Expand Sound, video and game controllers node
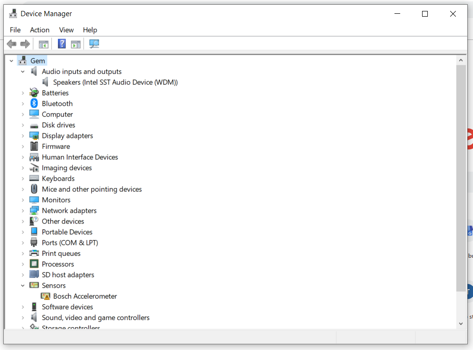Image resolution: width=473 pixels, height=350 pixels. (23, 318)
